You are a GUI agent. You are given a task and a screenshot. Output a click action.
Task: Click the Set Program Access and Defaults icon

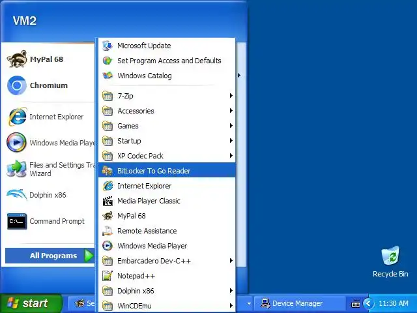[x=108, y=61]
